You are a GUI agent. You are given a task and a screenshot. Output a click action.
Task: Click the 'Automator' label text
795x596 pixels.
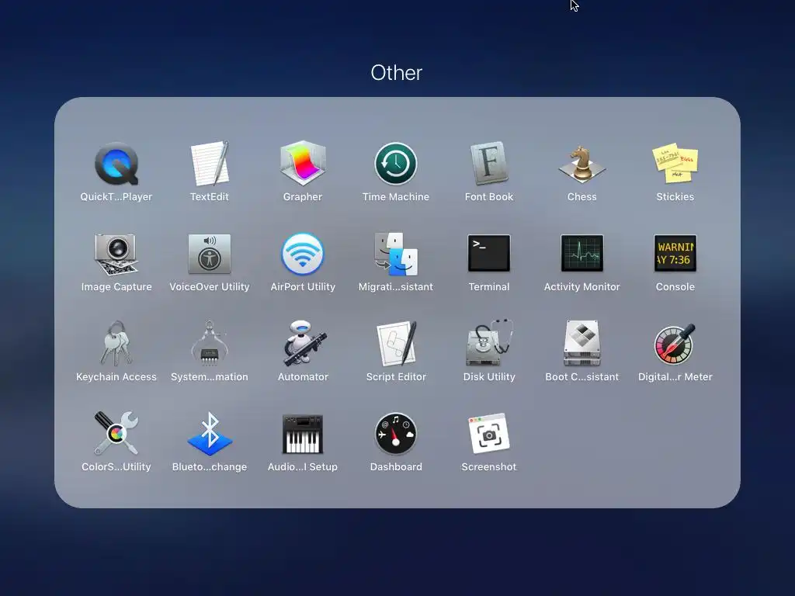[303, 377]
